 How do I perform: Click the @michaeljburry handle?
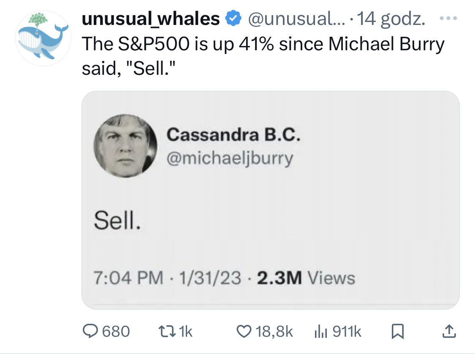pos(230,158)
